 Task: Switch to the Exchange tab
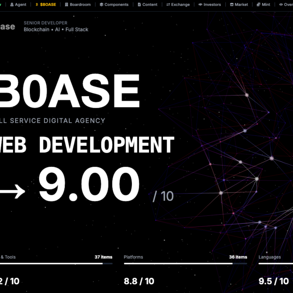[x=180, y=5]
